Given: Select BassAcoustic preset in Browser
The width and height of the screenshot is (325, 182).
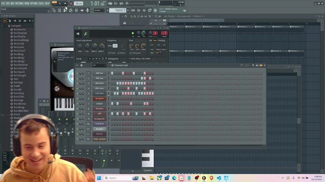Looking at the screenshot, I should [x=20, y=29].
